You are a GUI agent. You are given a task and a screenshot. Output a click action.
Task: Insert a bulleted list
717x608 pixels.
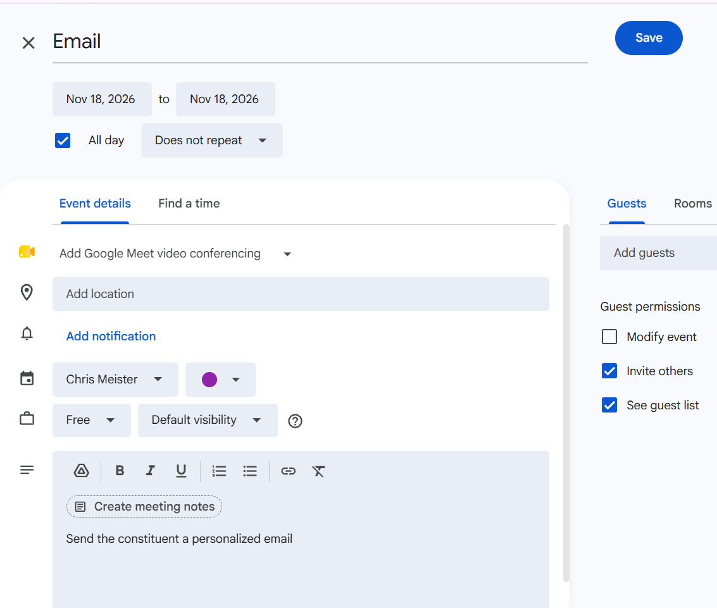tap(250, 471)
